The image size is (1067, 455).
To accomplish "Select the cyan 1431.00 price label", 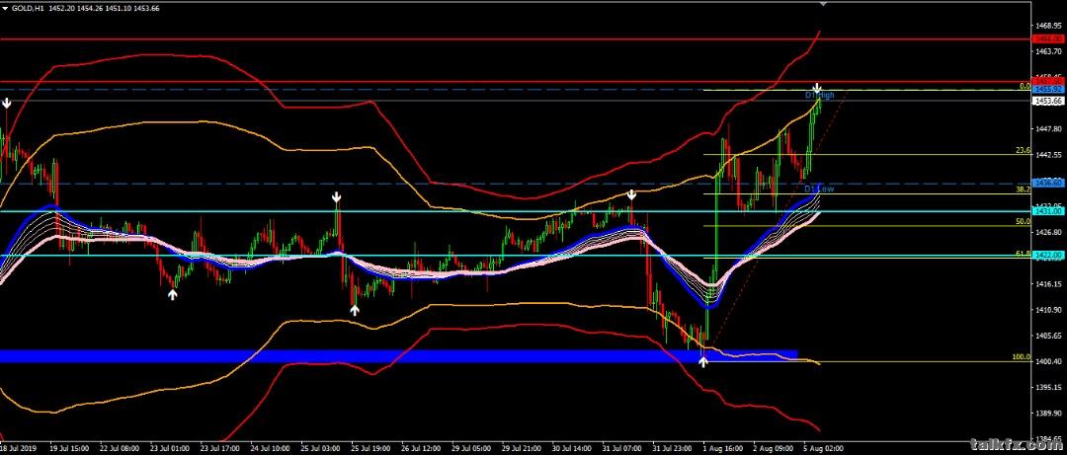I will tap(1048, 211).
